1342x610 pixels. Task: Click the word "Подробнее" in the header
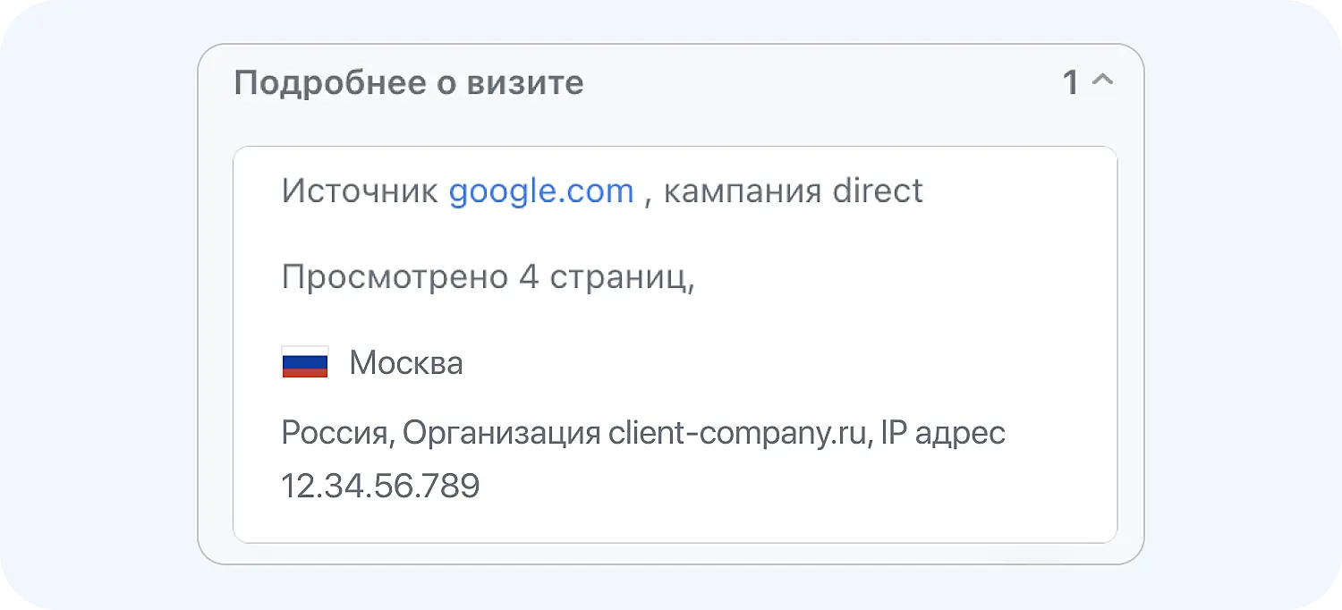click(328, 83)
